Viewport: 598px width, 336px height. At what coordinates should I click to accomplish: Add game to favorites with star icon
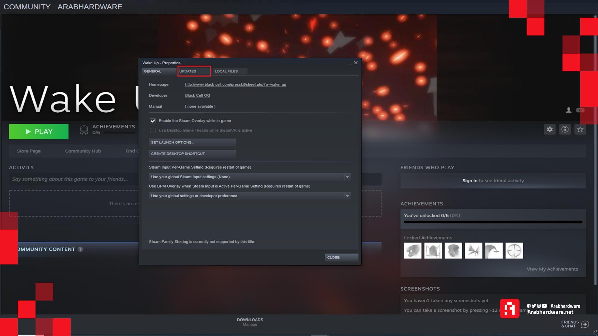[580, 129]
